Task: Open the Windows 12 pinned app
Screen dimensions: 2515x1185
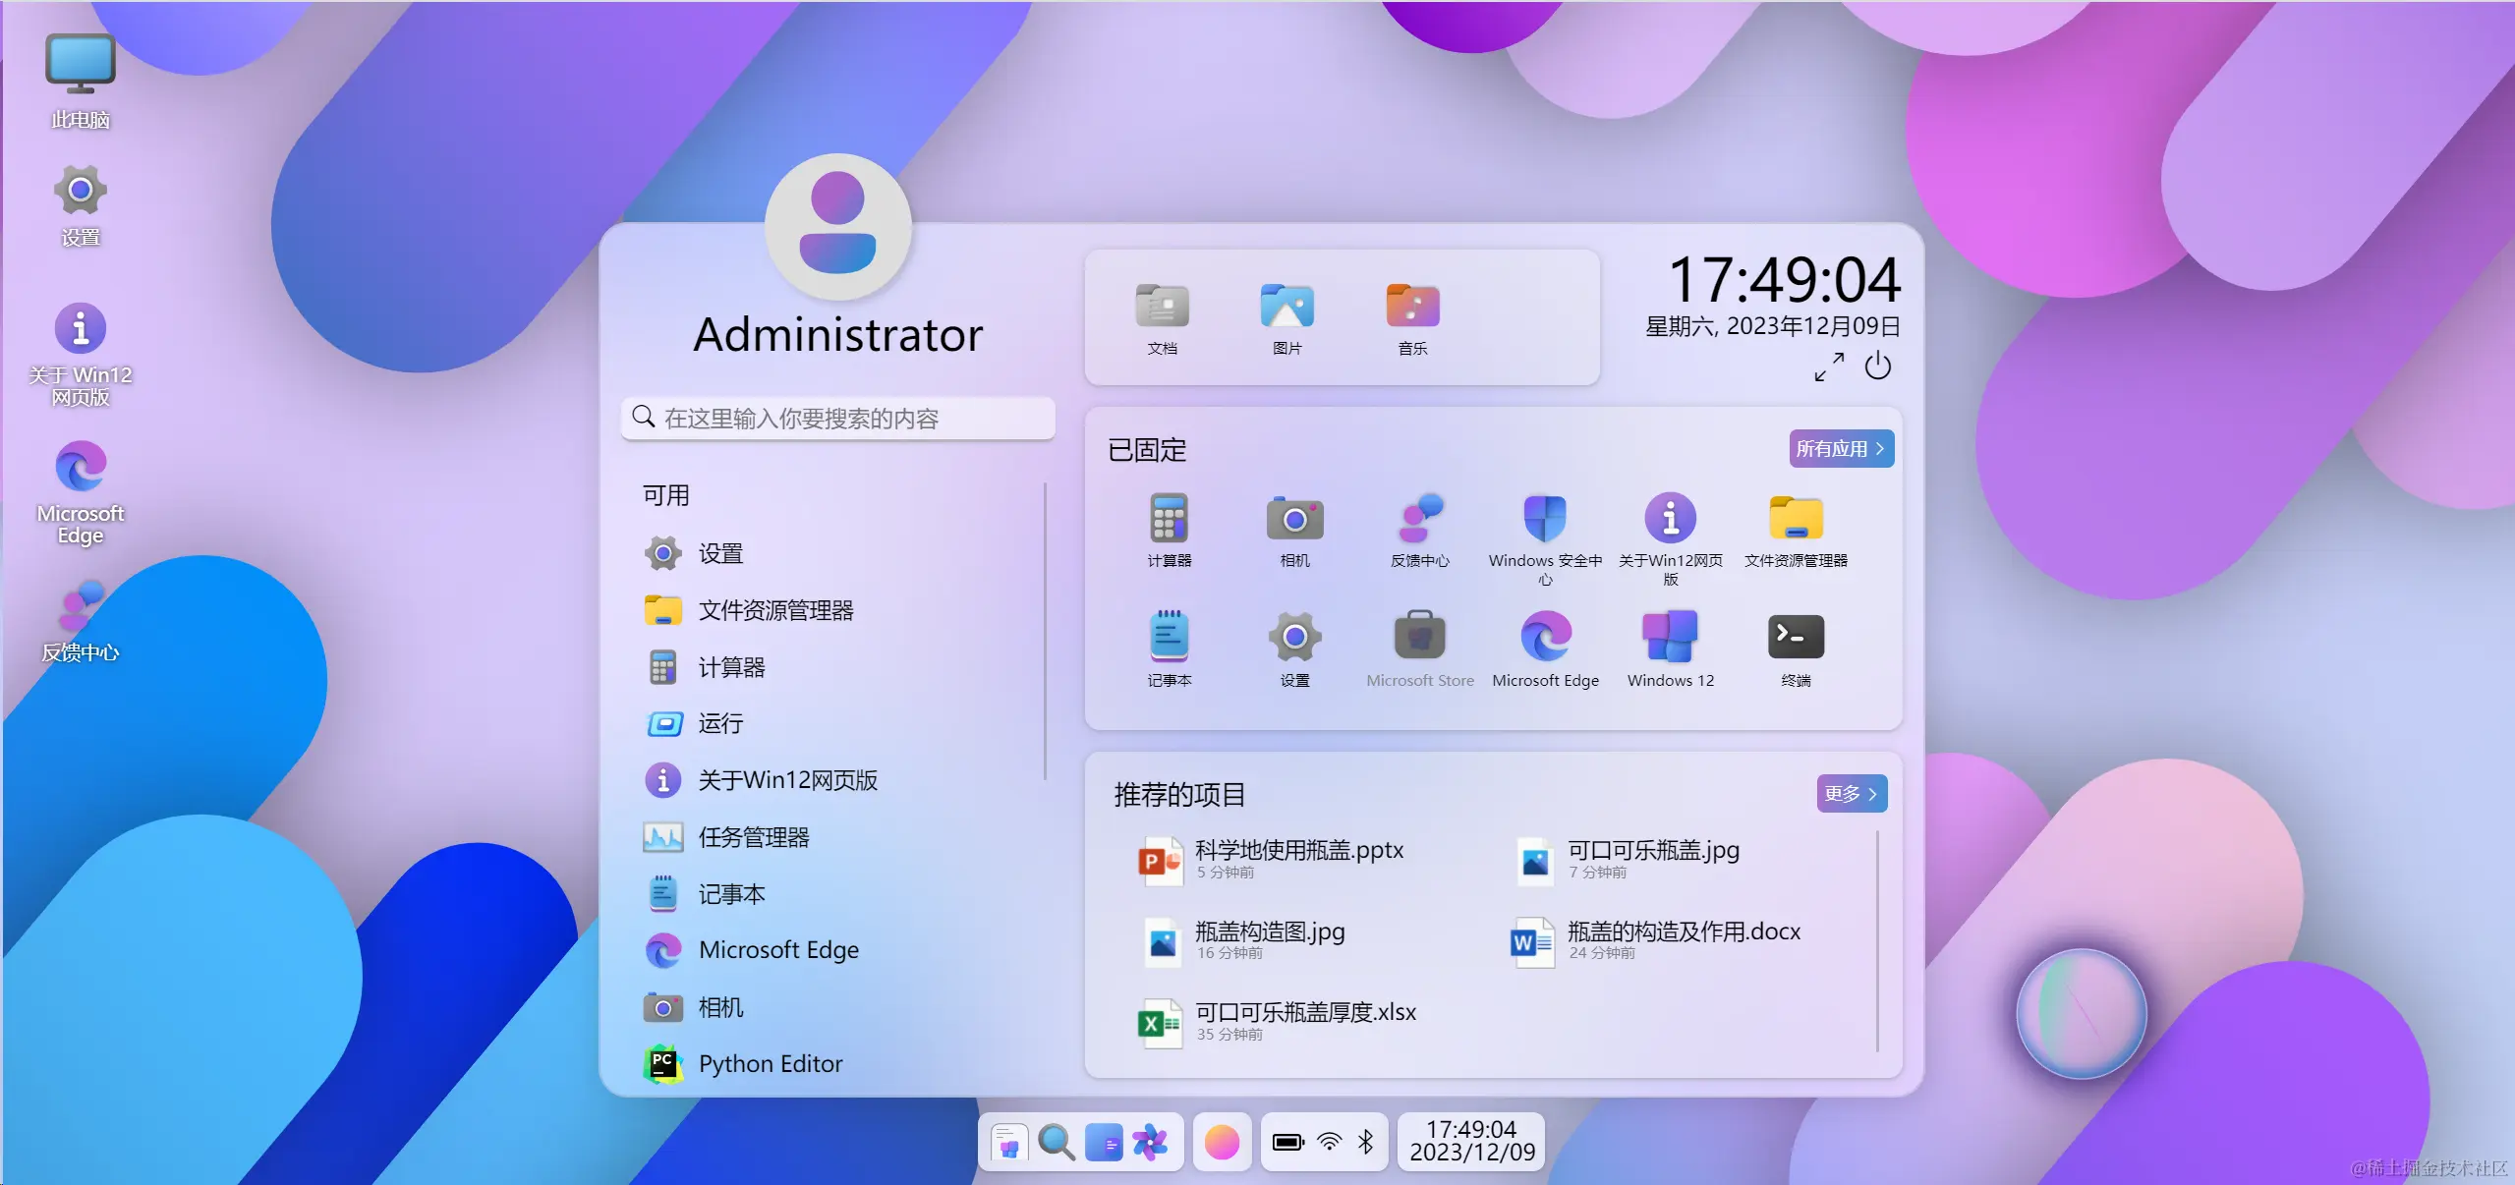Action: coord(1670,638)
